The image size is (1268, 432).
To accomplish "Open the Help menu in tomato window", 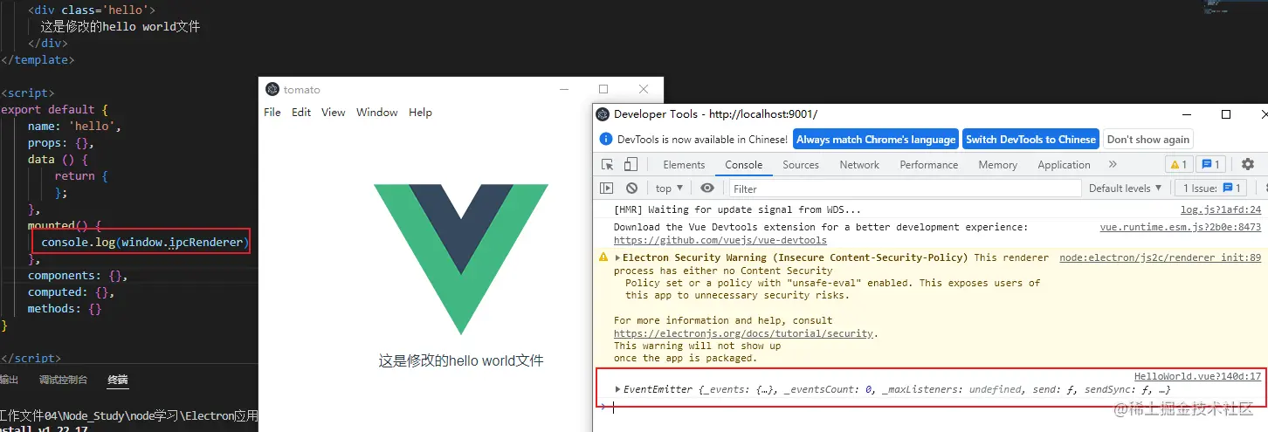I will coord(420,112).
